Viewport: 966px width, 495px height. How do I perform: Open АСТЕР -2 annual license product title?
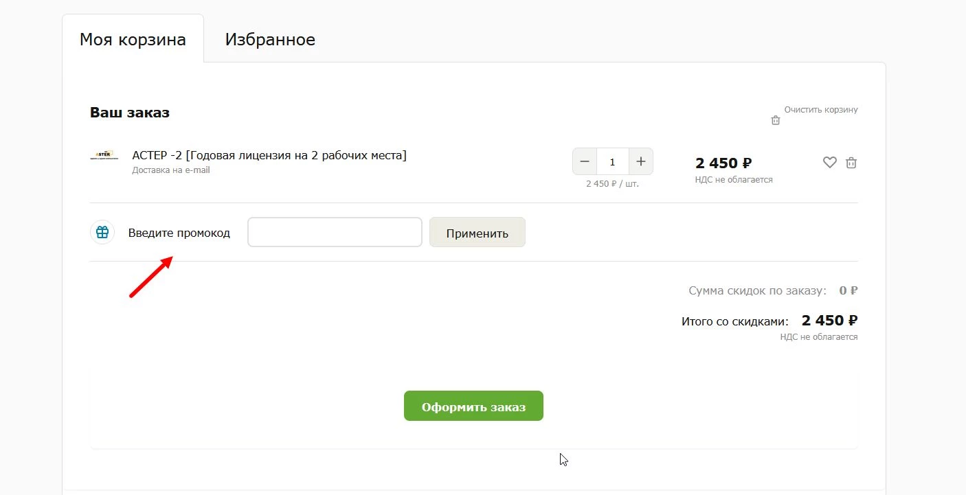pyautogui.click(x=269, y=155)
